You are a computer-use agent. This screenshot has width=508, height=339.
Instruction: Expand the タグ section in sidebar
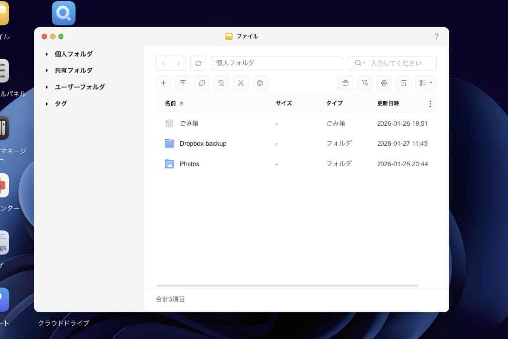47,104
